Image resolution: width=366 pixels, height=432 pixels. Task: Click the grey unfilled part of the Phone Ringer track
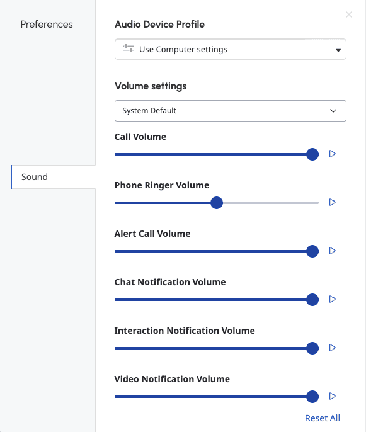click(x=271, y=203)
